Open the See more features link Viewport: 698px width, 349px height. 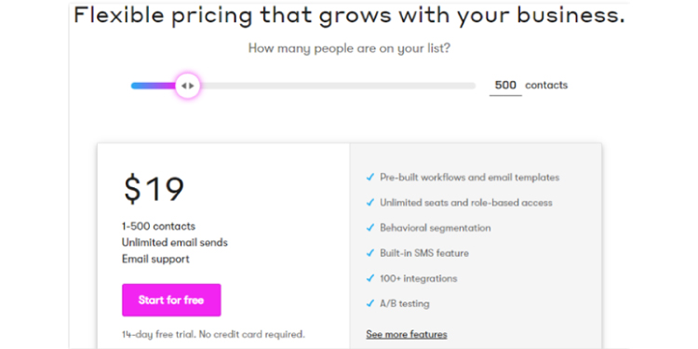pyautogui.click(x=407, y=334)
